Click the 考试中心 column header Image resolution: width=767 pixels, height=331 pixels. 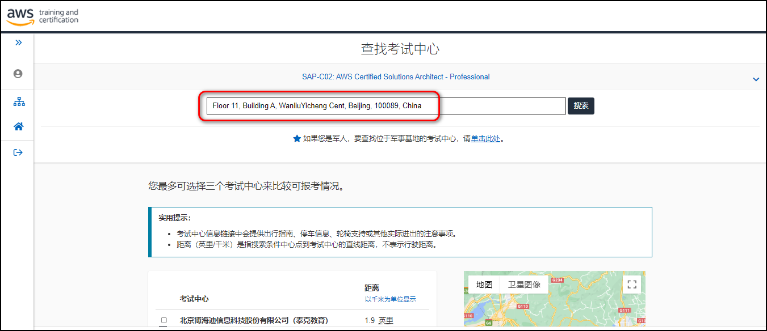[194, 299]
